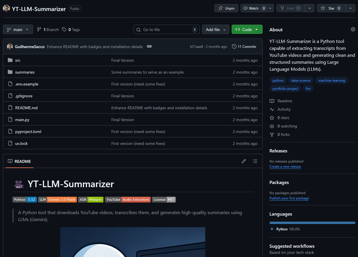Expand the Add file dropdown

coord(215,30)
